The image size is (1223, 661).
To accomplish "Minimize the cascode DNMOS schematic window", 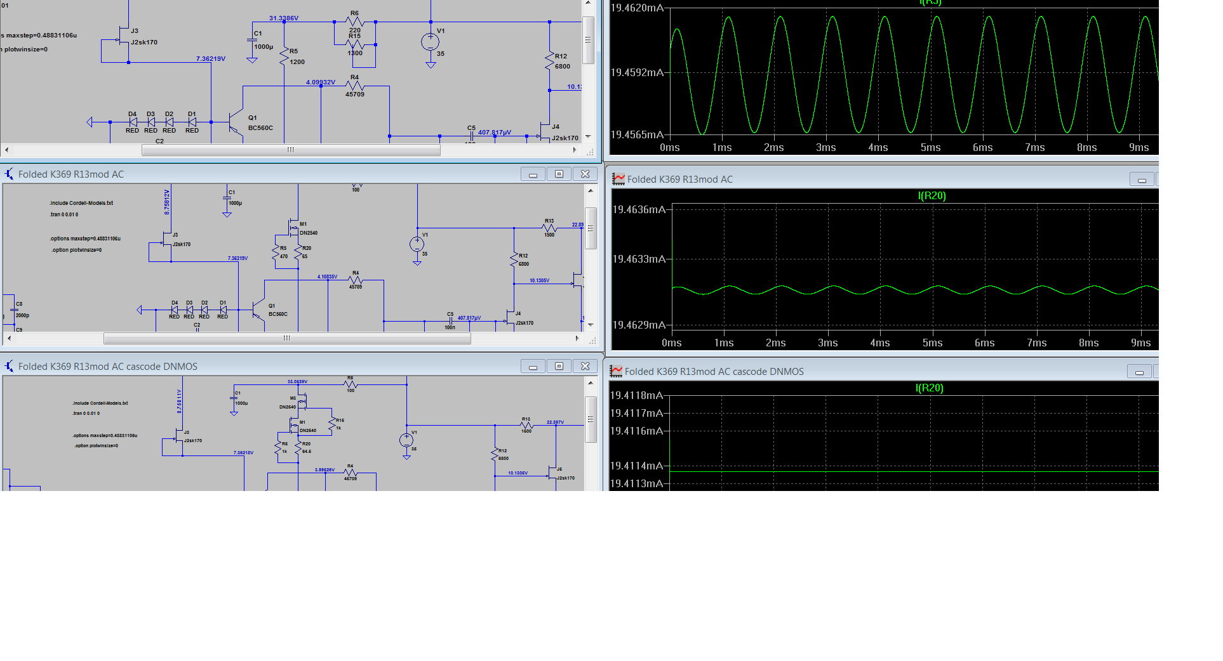I will tap(533, 366).
